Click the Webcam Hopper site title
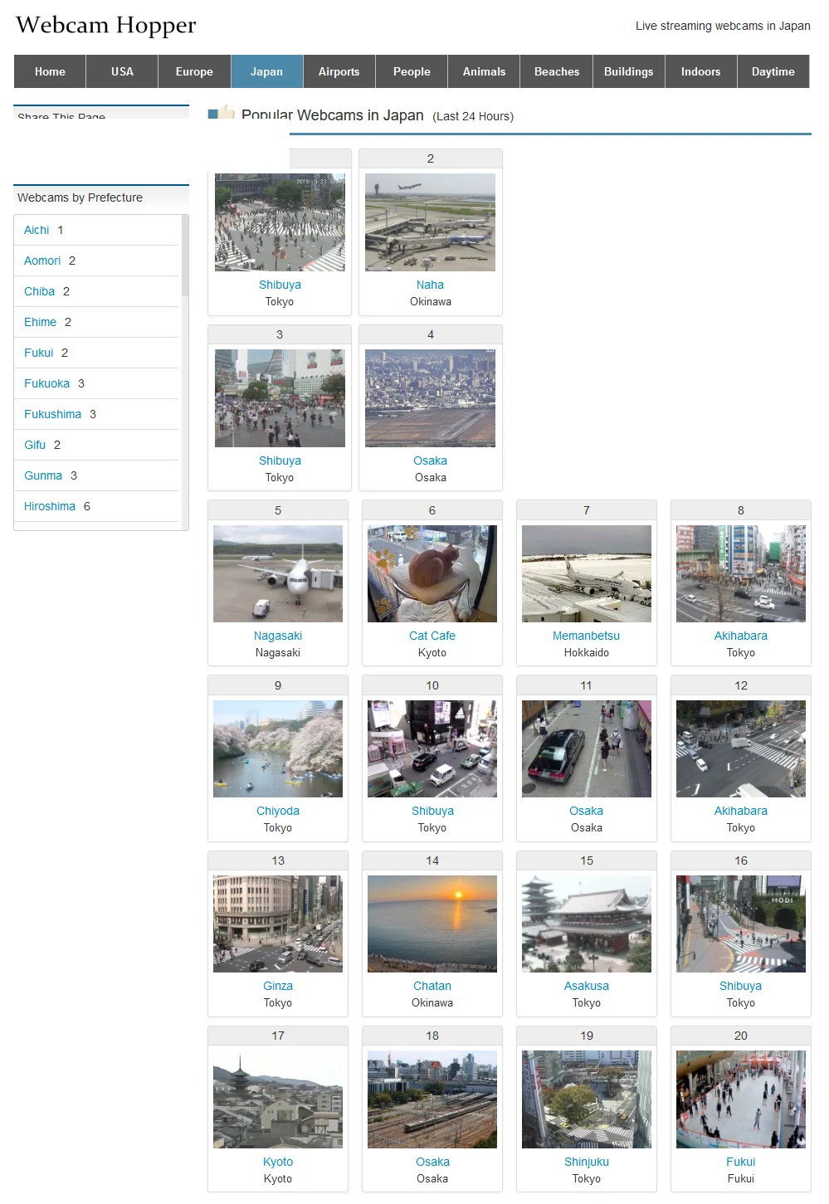The image size is (829, 1204). click(x=106, y=26)
